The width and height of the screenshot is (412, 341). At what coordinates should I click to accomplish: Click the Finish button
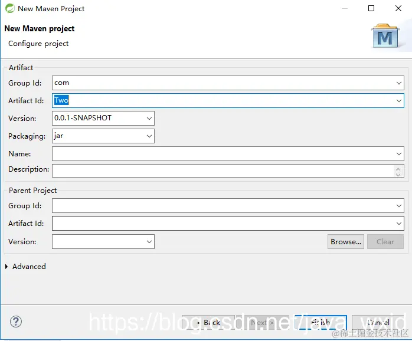321,322
